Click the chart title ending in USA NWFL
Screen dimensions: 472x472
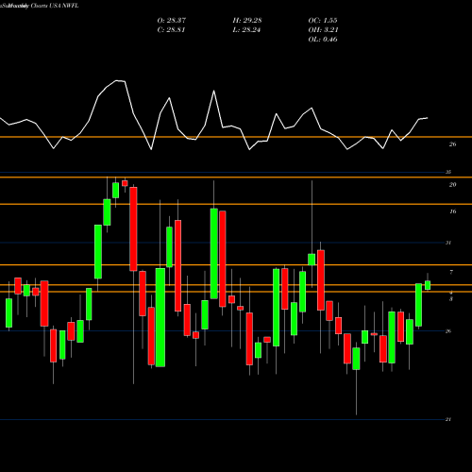[x=40, y=6]
